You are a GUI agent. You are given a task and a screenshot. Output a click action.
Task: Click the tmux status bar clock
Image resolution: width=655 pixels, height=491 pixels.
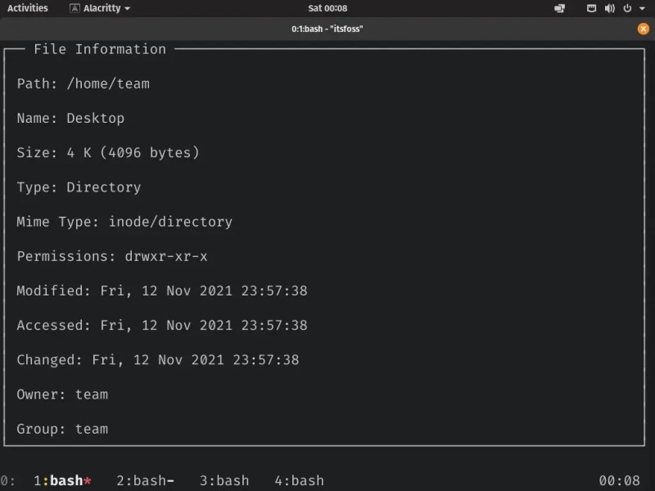(619, 480)
